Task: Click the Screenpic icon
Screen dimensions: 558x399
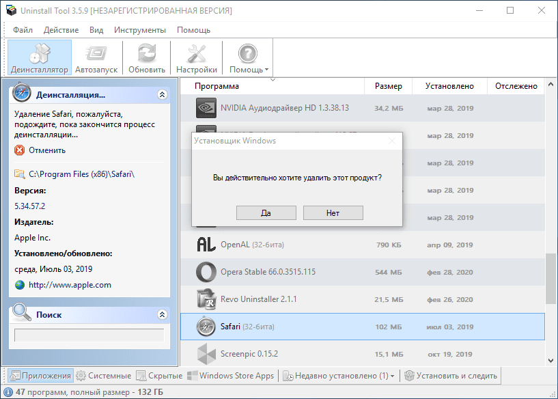Action: tap(206, 354)
